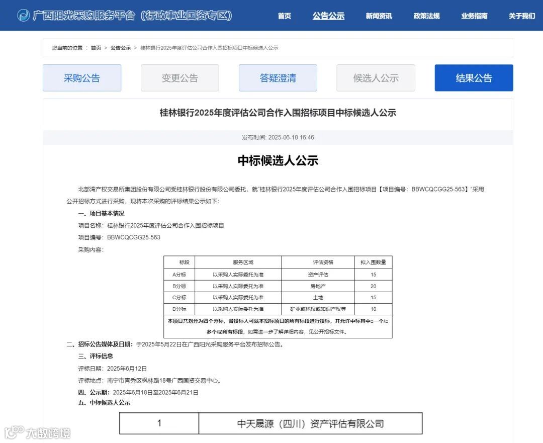Open 关于我们 in top navigation

(x=521, y=16)
